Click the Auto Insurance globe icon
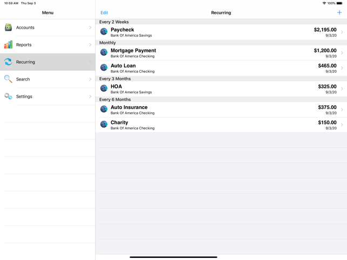Screen dimensions: 347x260 pyautogui.click(x=104, y=109)
